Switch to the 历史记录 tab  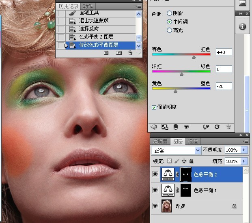coord(68,6)
